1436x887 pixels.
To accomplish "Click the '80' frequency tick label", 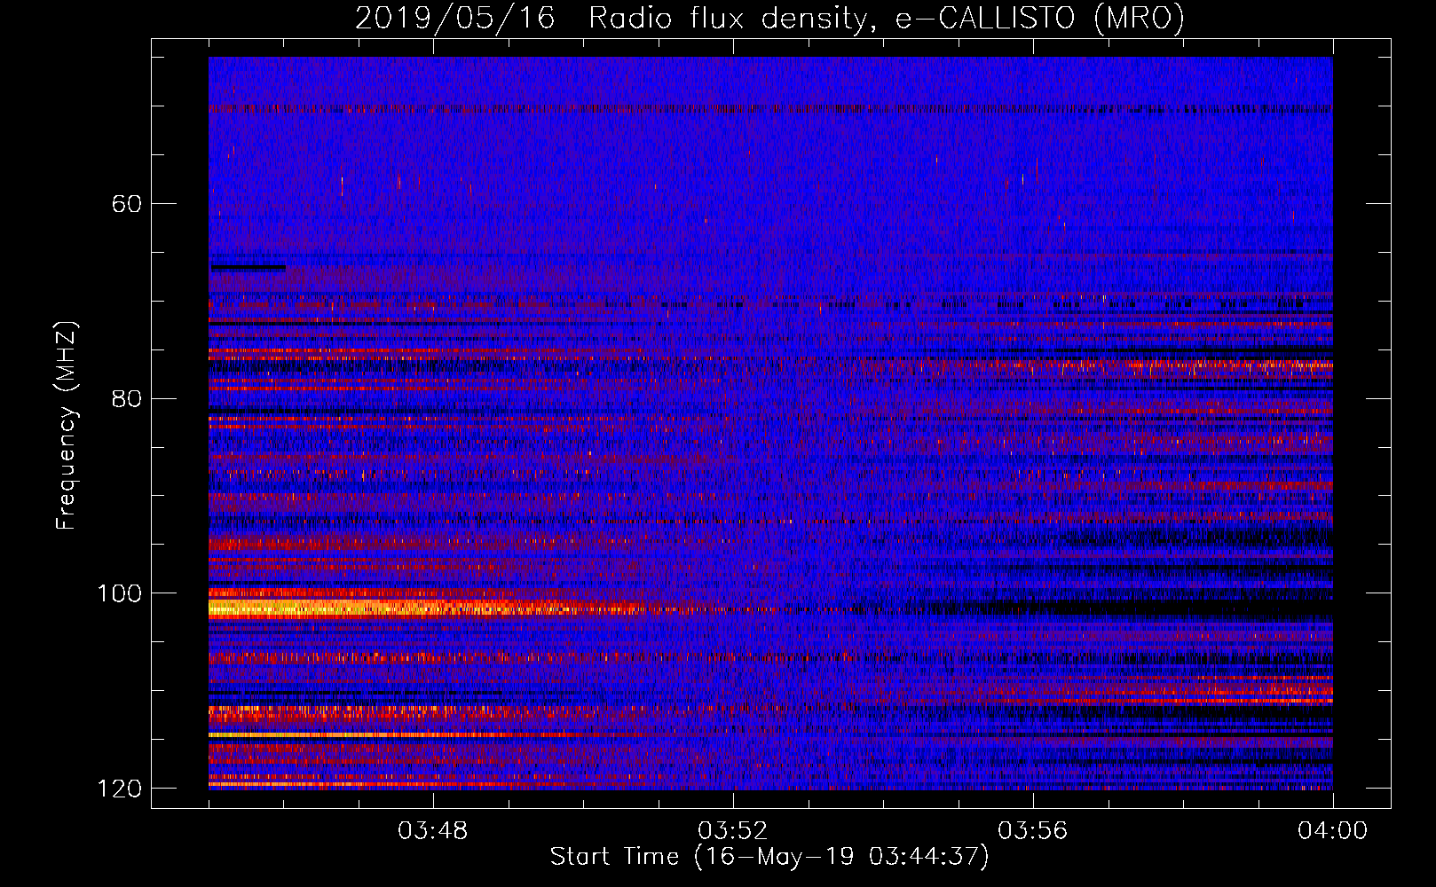I will click(127, 398).
